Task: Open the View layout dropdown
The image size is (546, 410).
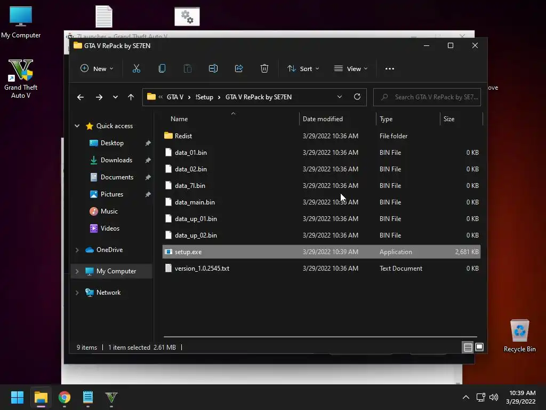Action: pyautogui.click(x=351, y=69)
